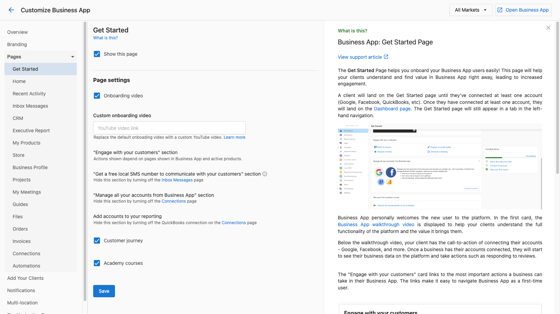Select Orders in the sidebar
560x314 pixels.
(41, 229)
